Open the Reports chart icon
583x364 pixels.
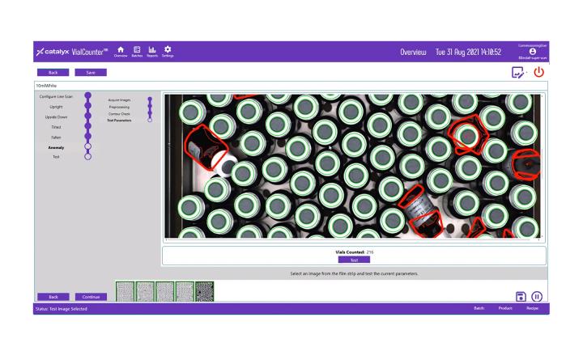pyautogui.click(x=152, y=51)
